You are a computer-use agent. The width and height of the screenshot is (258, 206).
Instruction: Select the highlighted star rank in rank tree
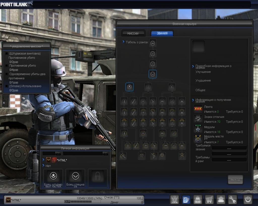[129, 87]
